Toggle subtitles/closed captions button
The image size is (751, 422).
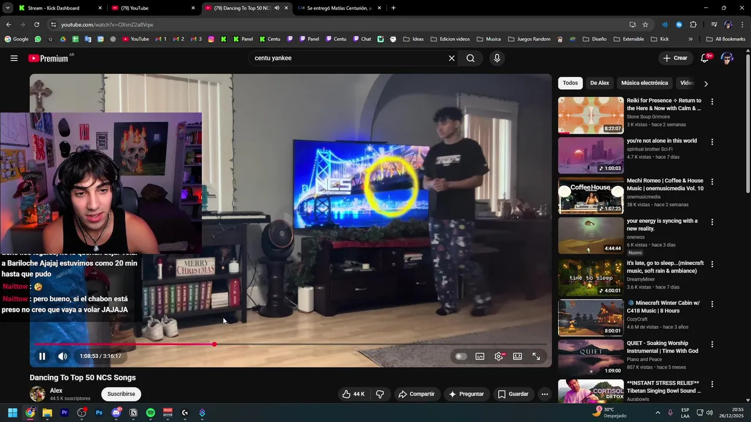tap(480, 356)
